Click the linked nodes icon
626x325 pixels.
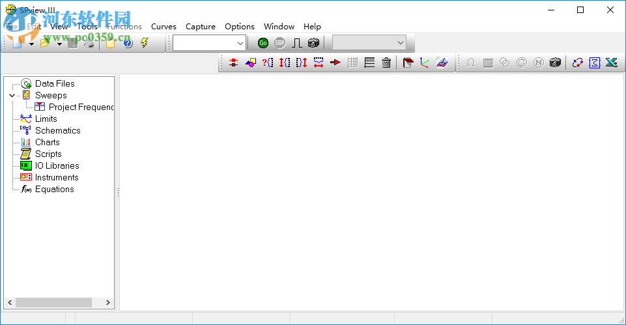577,63
